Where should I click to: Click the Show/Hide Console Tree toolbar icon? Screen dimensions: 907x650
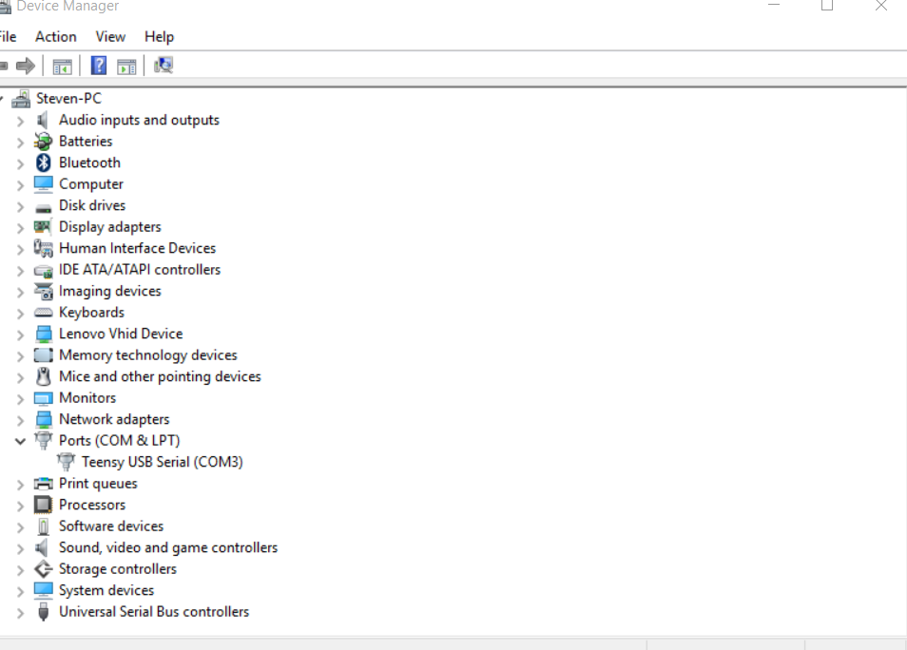coord(63,66)
